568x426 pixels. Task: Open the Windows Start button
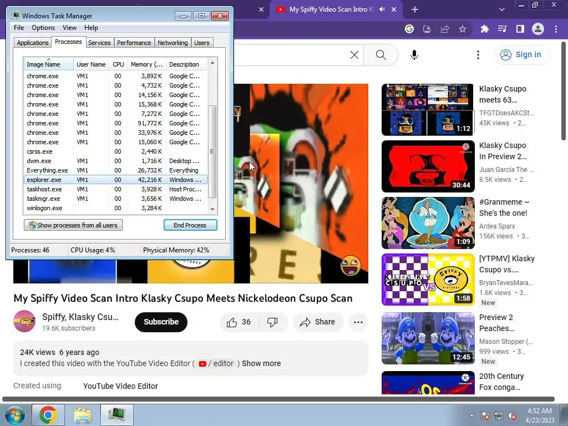(15, 415)
